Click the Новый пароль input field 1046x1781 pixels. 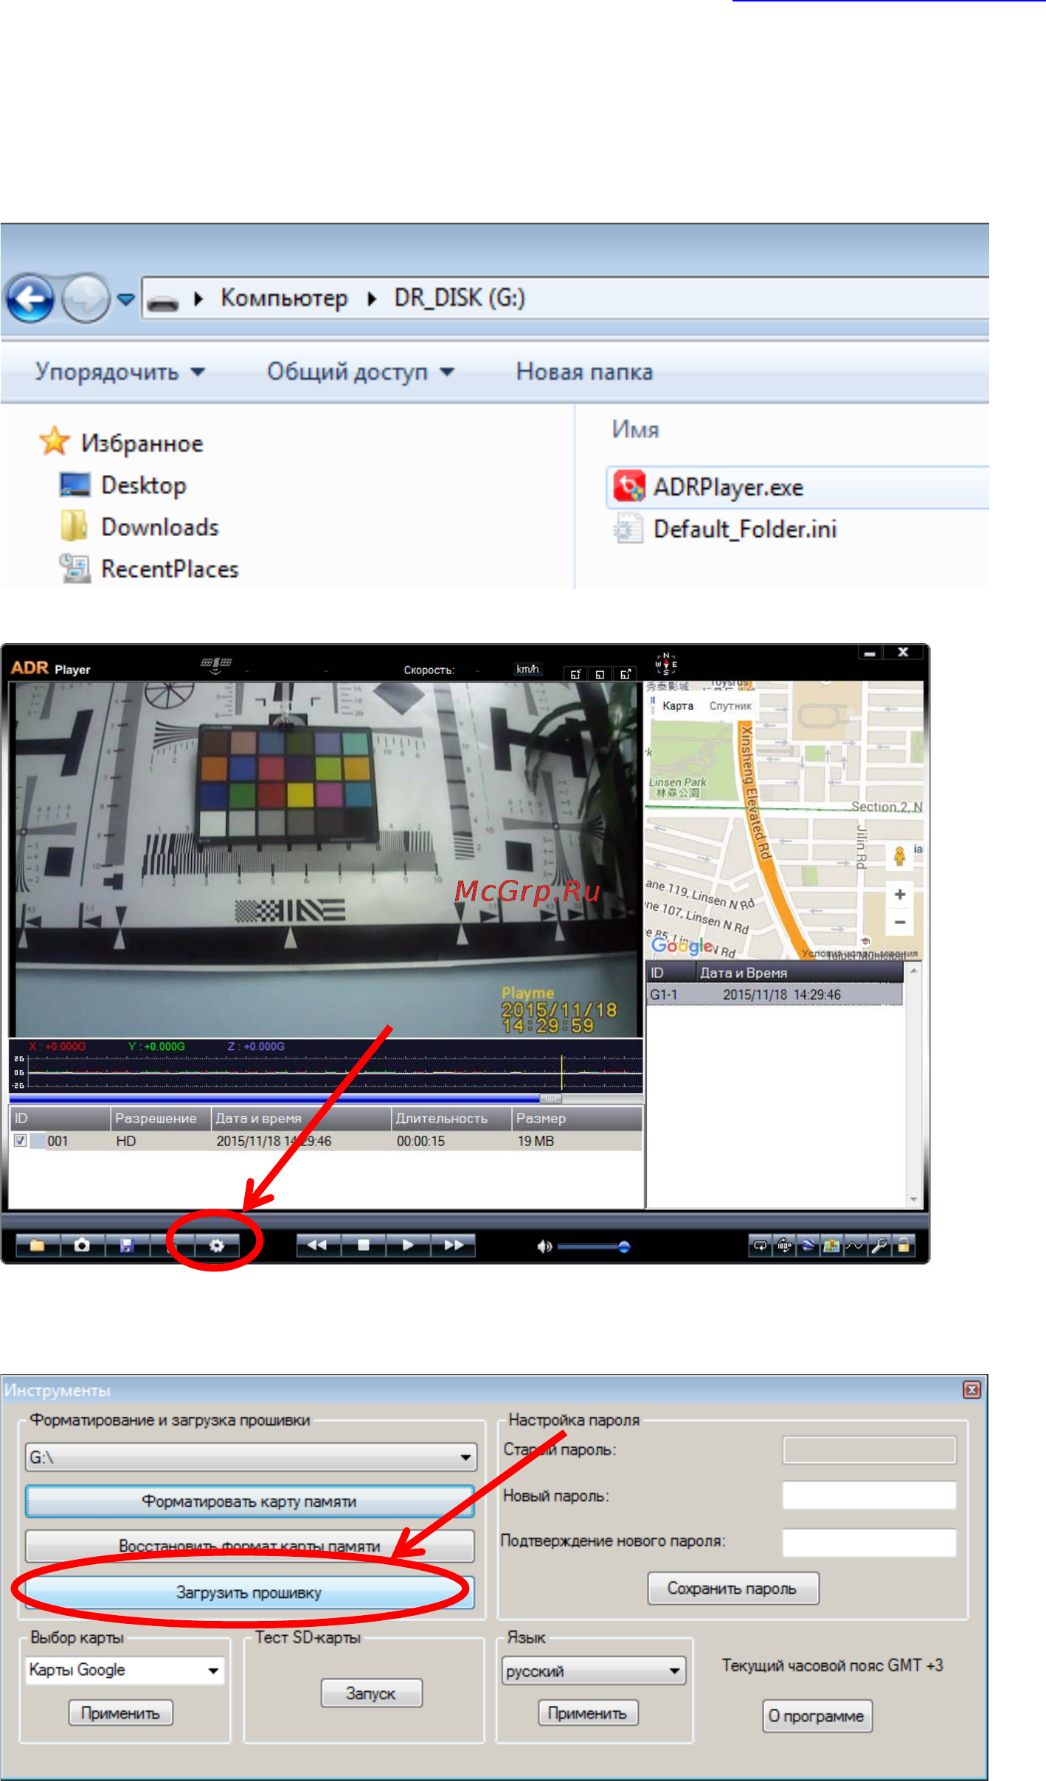[869, 1496]
